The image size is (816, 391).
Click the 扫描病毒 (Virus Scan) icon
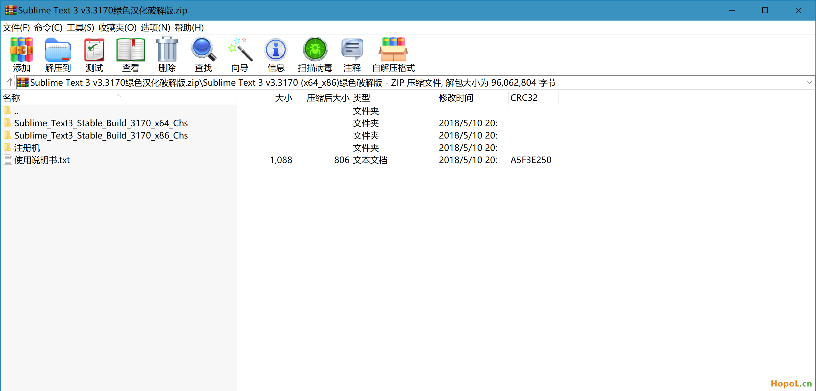(x=315, y=49)
